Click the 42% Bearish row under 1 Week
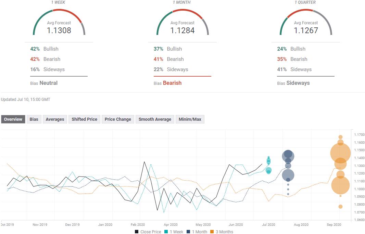Image resolution: width=365 pixels, height=234 pixels. (x=45, y=59)
